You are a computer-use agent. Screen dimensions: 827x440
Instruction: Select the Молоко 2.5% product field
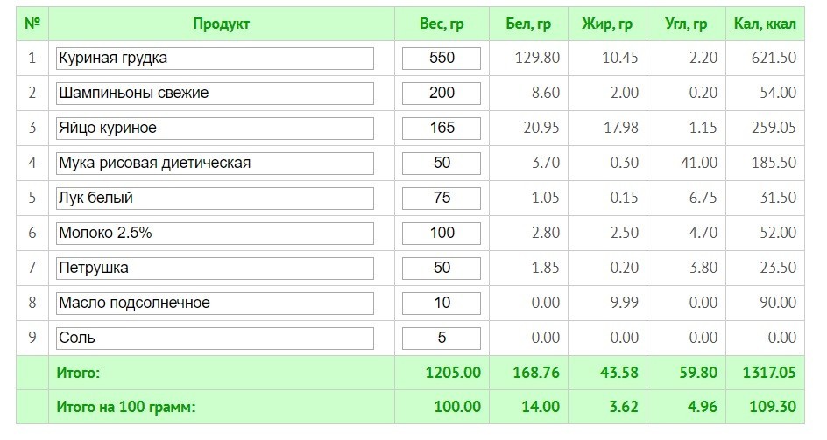click(215, 234)
